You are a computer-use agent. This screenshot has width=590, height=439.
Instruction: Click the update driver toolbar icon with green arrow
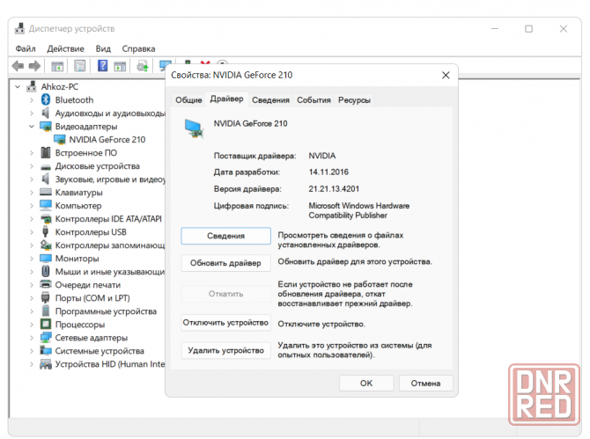click(x=143, y=66)
